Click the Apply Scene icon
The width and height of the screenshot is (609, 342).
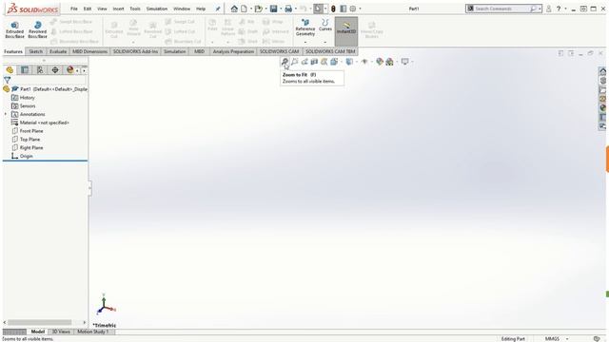point(389,62)
